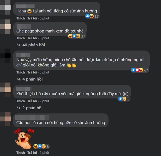Like the 'Như vậy mới chứng minh' comment
The height and width of the screenshot is (156, 161).
pos(21,72)
